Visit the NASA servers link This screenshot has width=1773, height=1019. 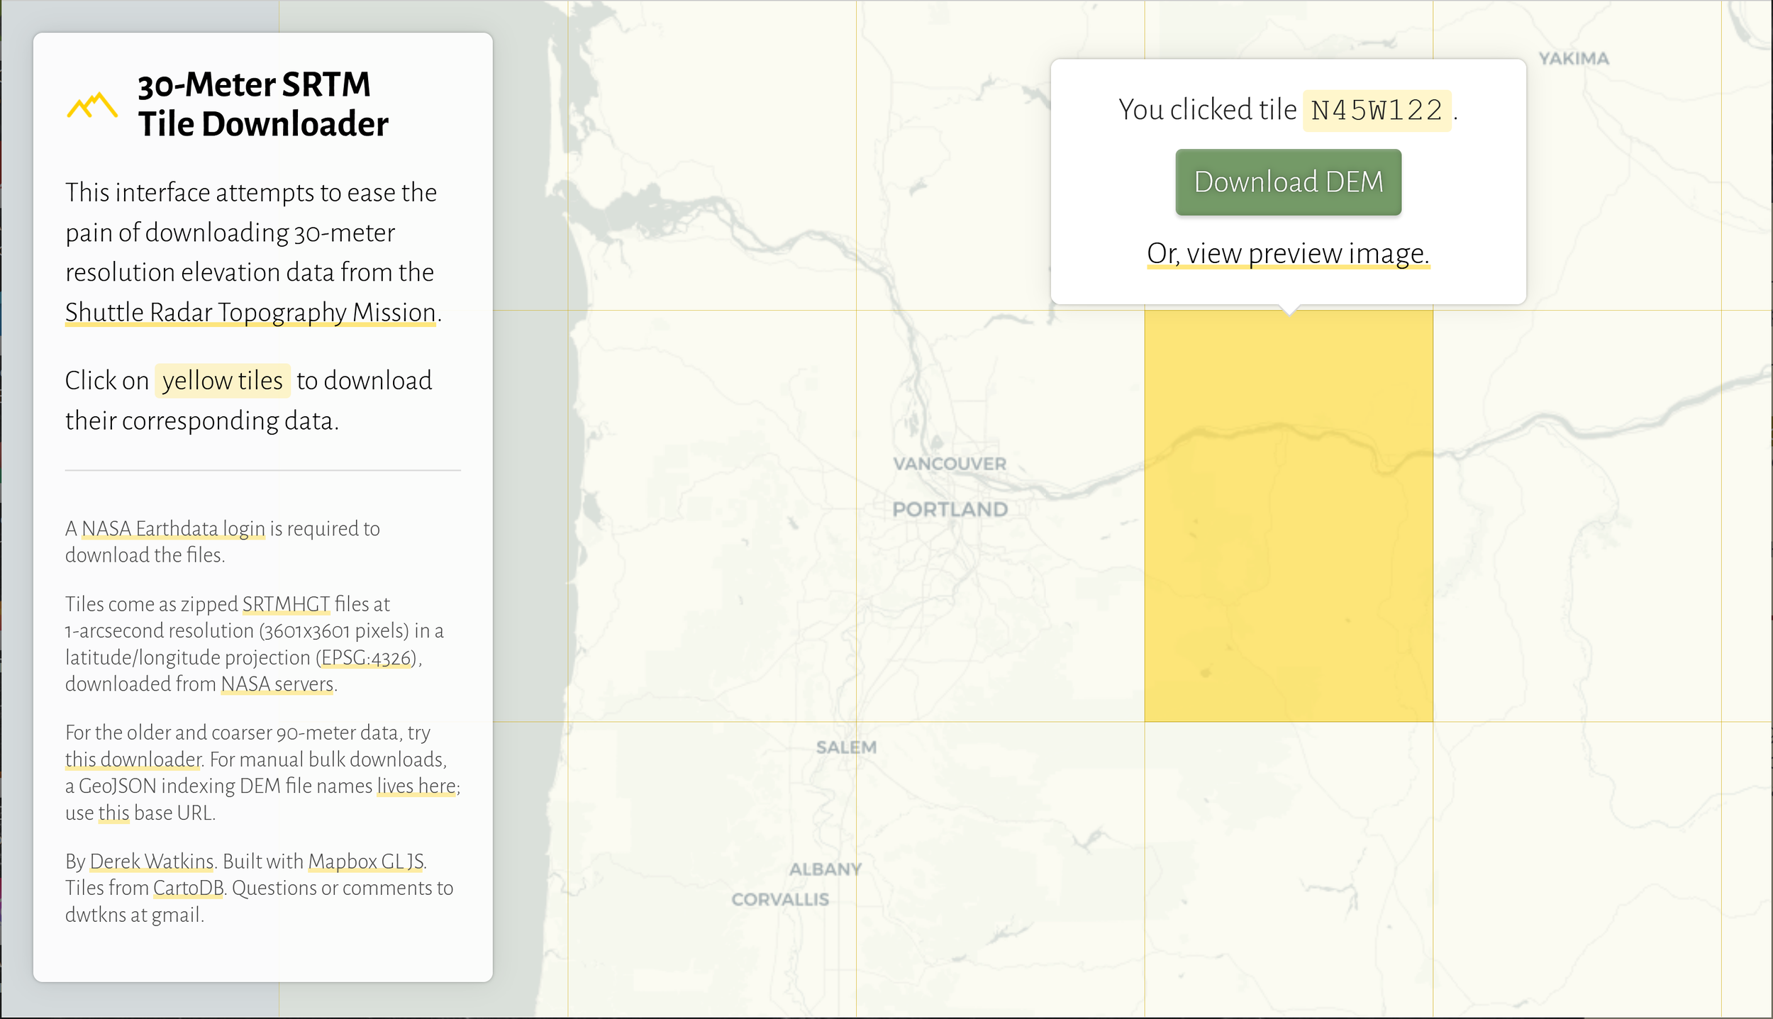(276, 684)
